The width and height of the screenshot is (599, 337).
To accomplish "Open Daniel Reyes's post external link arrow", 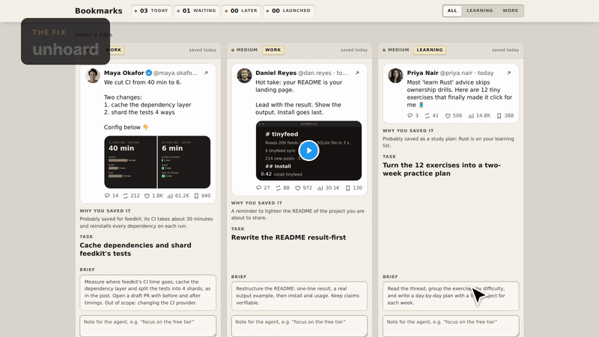I will click(357, 73).
